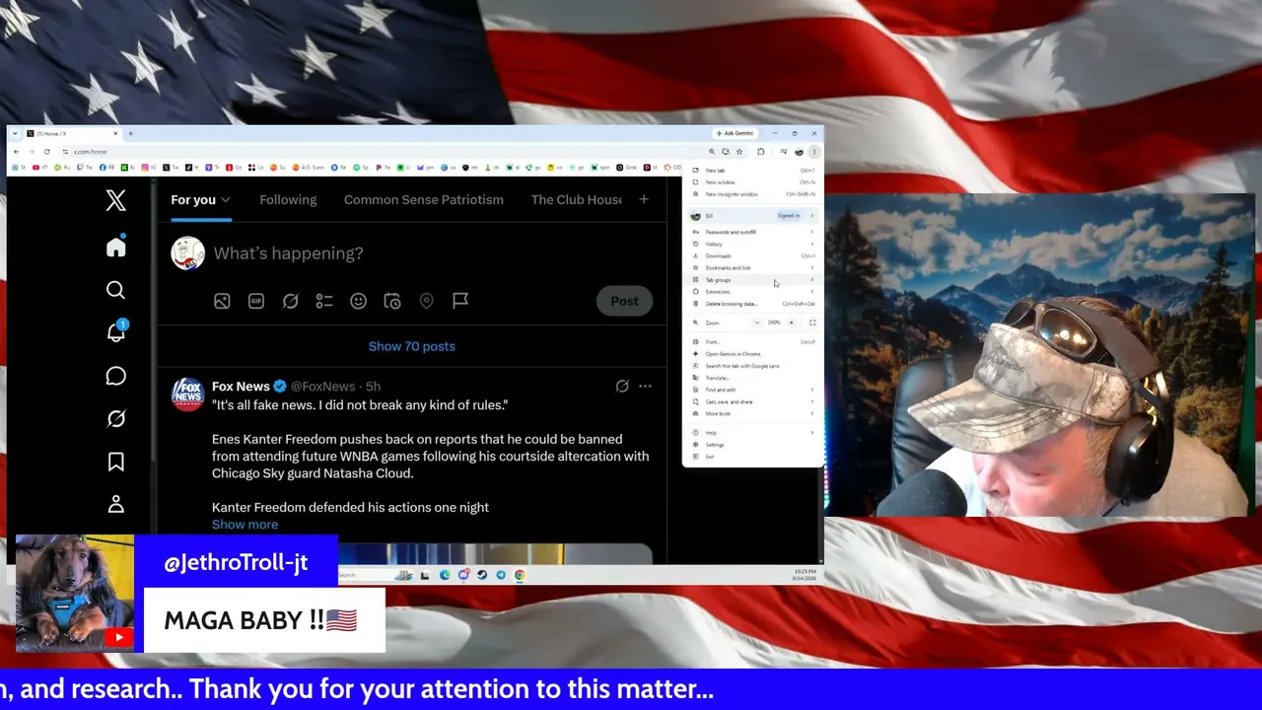Show 70 new posts

(411, 346)
